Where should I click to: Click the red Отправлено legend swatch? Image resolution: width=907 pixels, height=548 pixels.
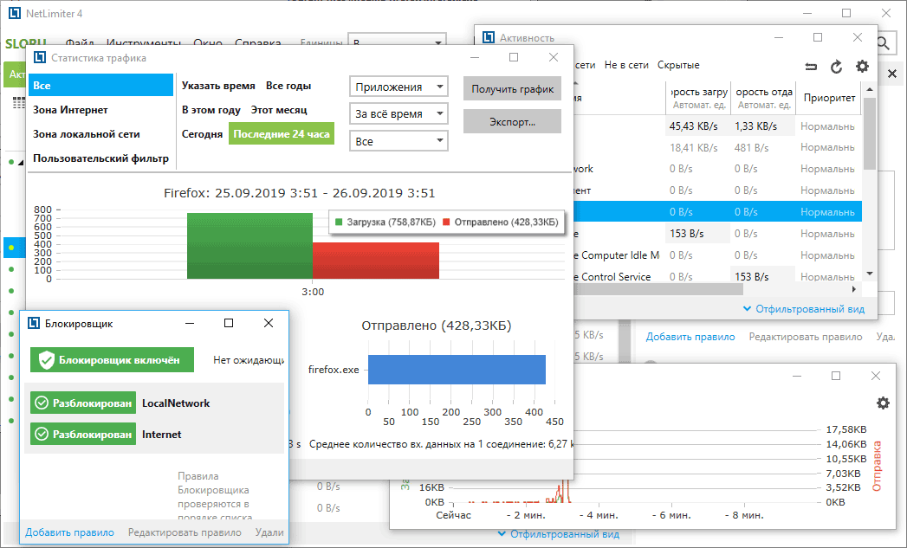coord(446,222)
